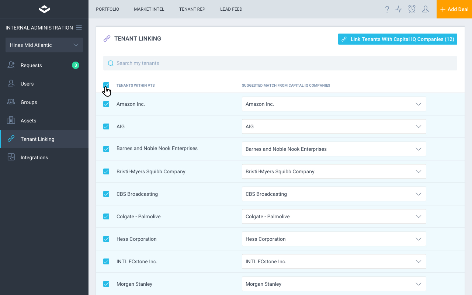This screenshot has width=472, height=295.
Task: Click the Search my tenants field
Action: coord(280,63)
